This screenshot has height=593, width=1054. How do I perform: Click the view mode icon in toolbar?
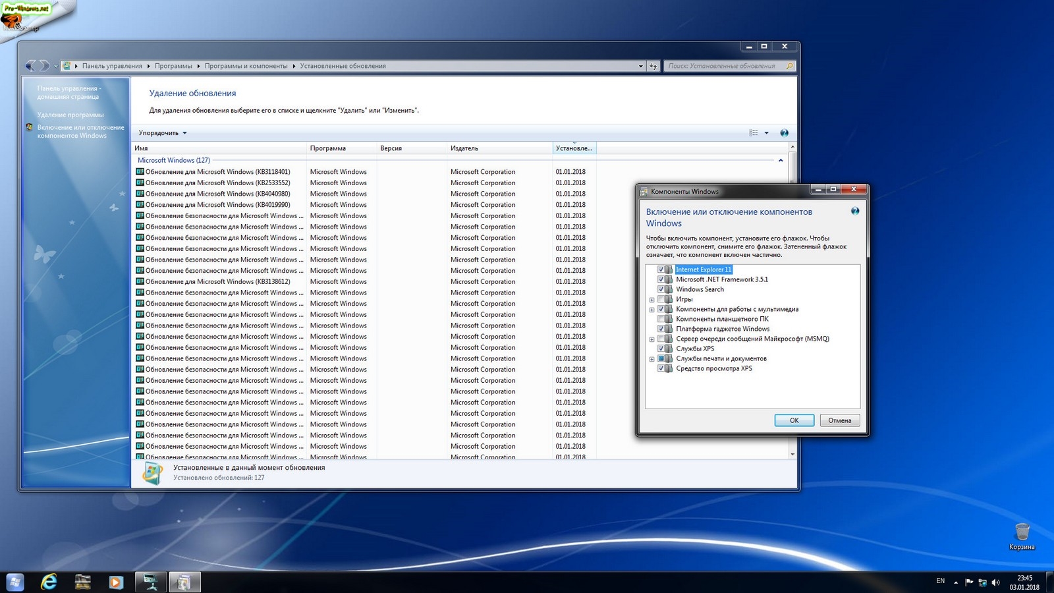tap(754, 133)
